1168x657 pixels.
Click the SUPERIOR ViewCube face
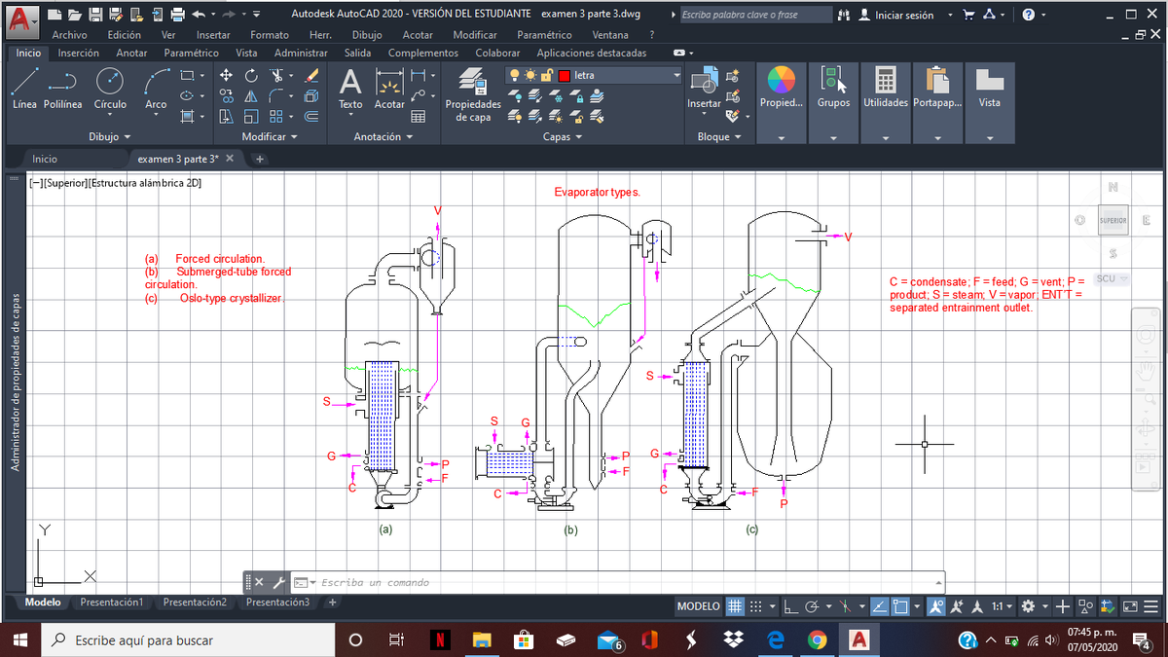click(1113, 221)
